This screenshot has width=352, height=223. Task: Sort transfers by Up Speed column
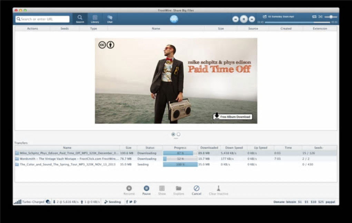click(x=261, y=148)
